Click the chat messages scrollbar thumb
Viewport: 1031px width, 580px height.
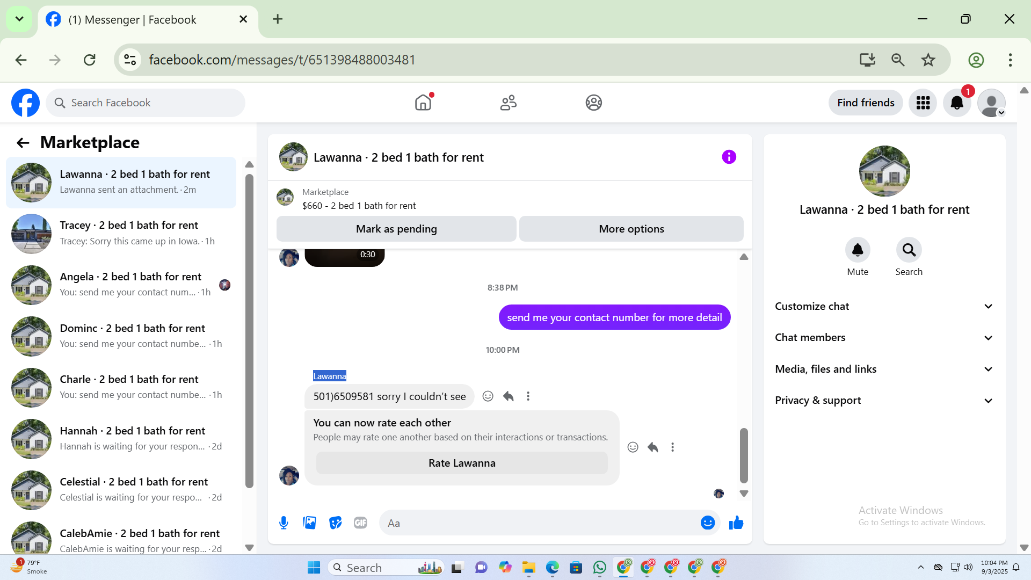pos(744,455)
